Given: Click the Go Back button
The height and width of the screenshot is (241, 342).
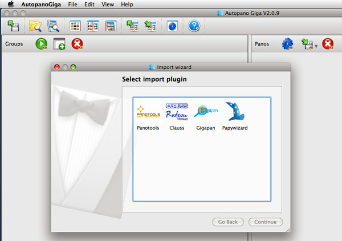Looking at the screenshot, I should (228, 222).
